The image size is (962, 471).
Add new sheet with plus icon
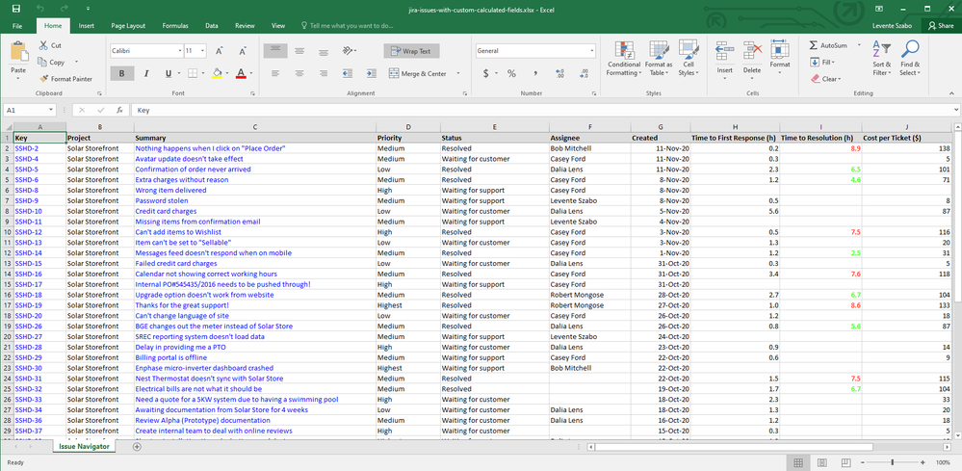pyautogui.click(x=137, y=447)
